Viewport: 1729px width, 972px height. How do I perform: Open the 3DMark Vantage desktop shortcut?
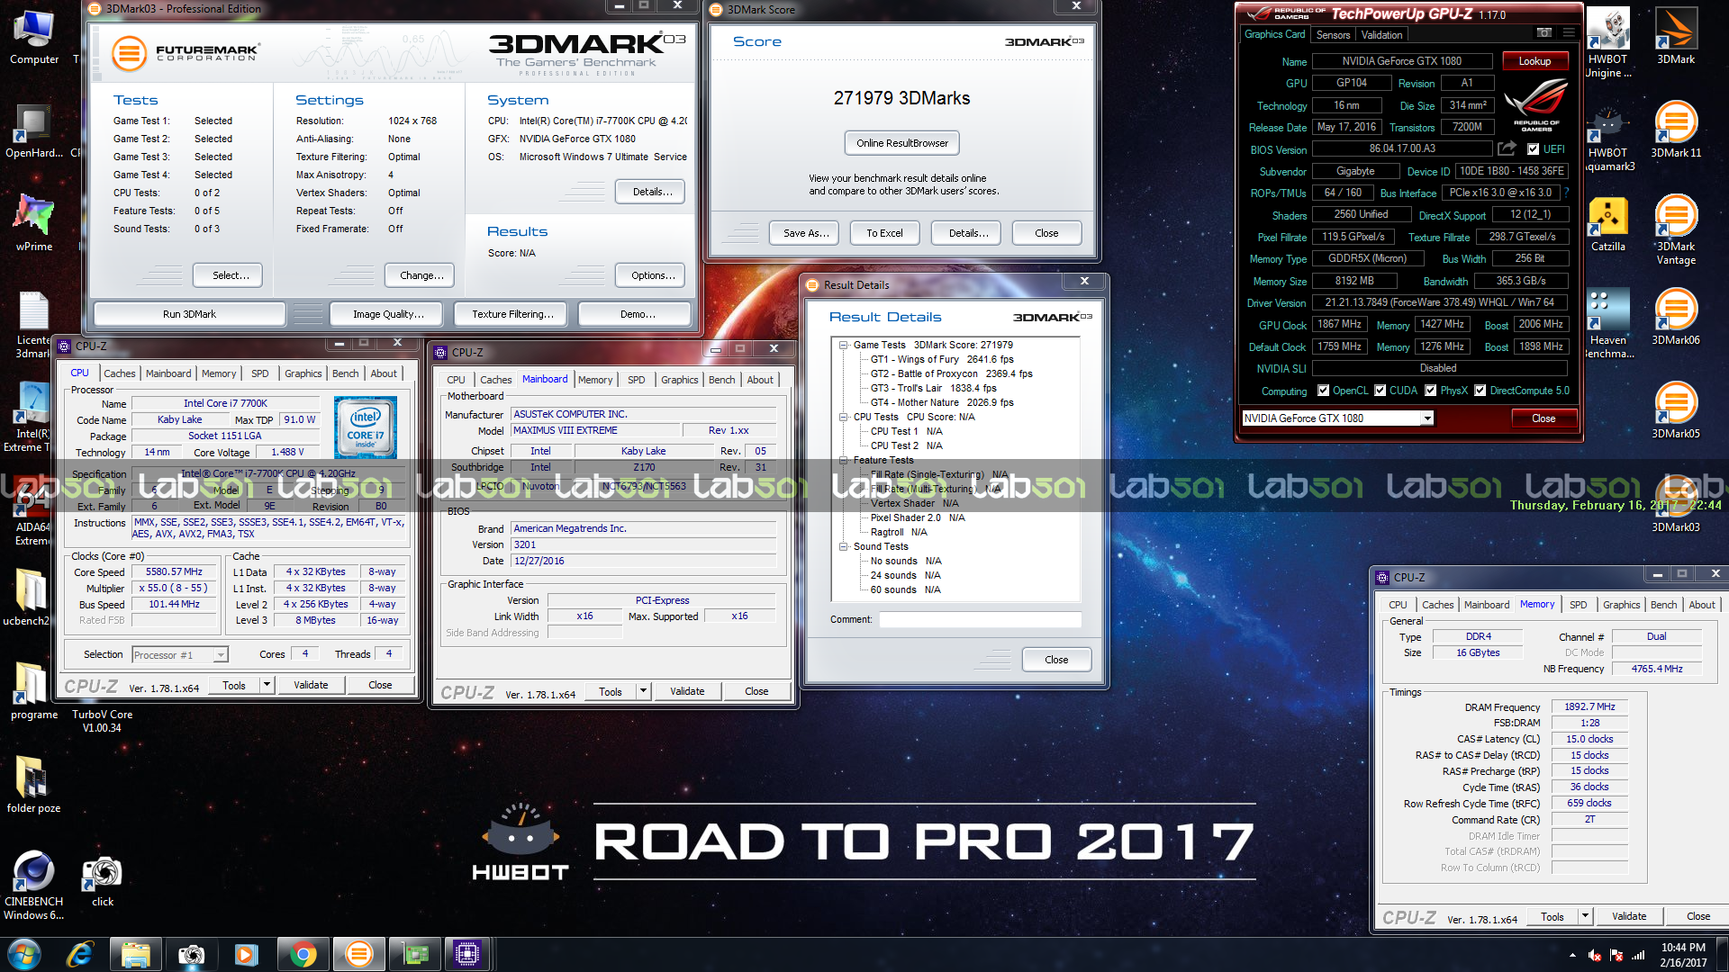click(1676, 230)
